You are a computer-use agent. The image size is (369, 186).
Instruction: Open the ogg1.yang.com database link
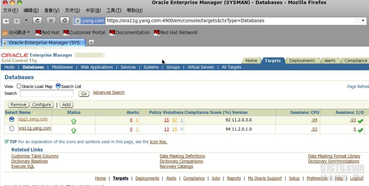(x=33, y=119)
